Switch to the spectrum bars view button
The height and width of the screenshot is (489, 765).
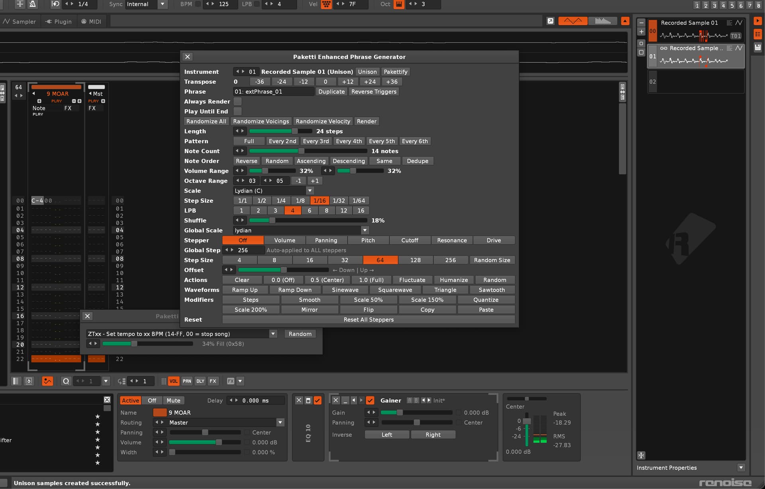point(603,21)
